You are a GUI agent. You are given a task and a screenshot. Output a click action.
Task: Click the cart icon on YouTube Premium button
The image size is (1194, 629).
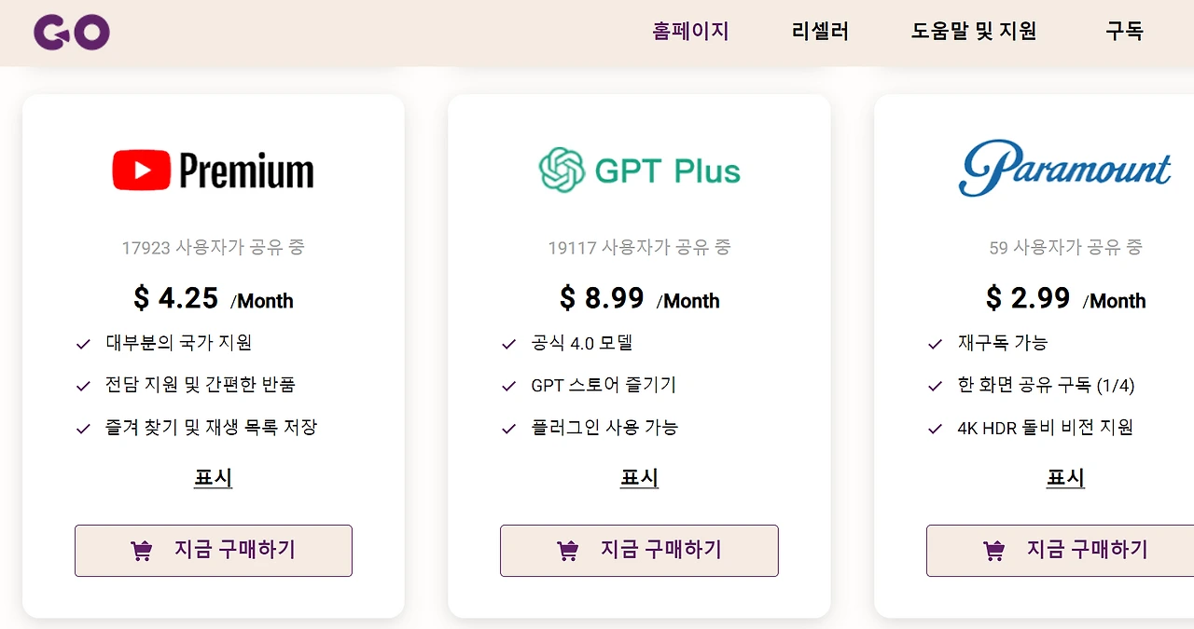coord(142,551)
